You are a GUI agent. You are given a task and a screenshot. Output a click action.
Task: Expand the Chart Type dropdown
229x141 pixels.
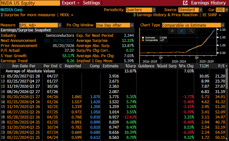[223, 25]
